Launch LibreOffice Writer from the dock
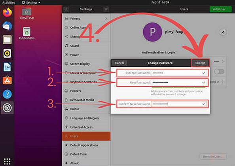The image size is (235, 166). [x=7, y=67]
